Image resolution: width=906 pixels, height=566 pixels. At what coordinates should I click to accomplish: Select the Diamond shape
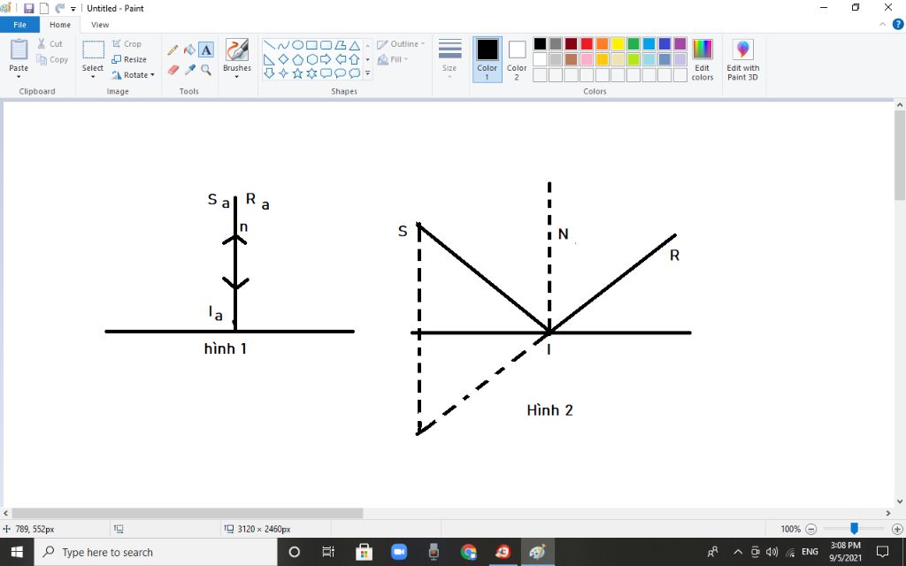(x=283, y=59)
